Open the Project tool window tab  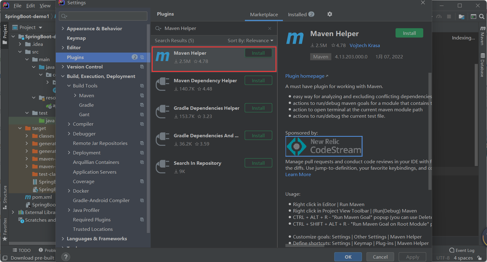pyautogui.click(x=5, y=34)
